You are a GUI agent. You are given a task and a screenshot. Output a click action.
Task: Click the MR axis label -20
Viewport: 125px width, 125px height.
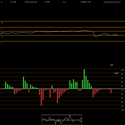pos(122,94)
